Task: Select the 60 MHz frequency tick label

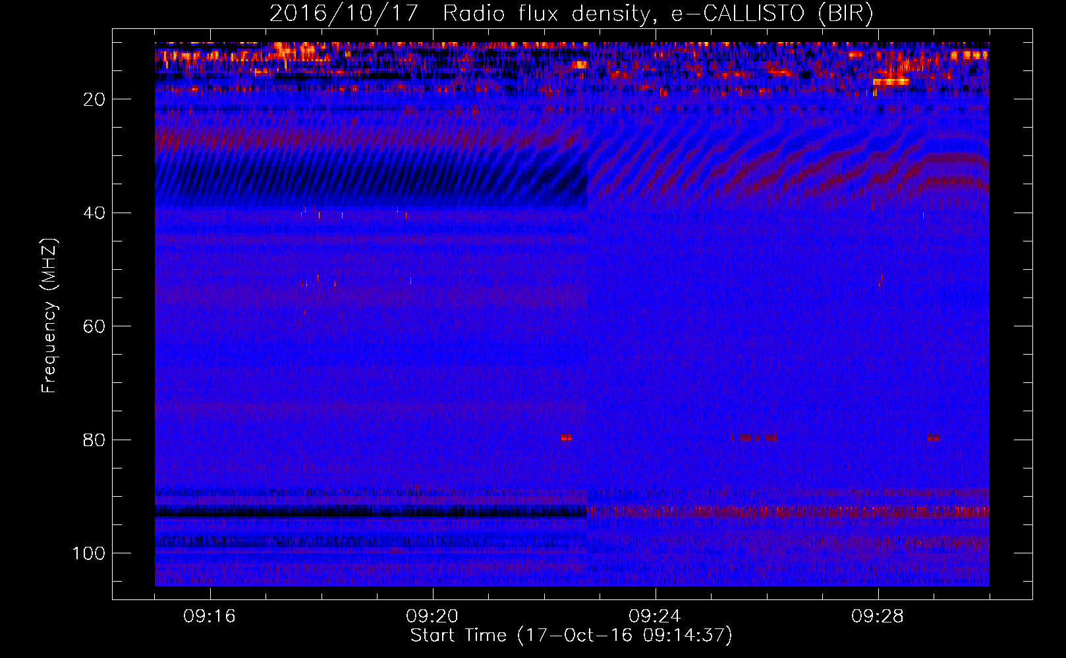Action: (94, 326)
